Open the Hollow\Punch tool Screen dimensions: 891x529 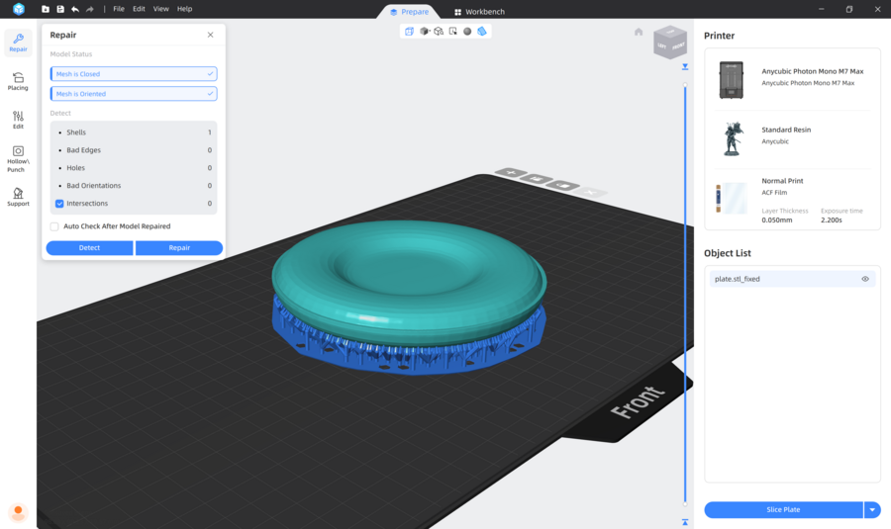tap(18, 156)
